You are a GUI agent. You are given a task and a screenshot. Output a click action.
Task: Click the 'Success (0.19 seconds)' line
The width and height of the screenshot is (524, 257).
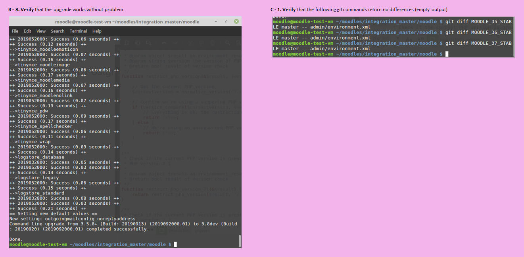click(48, 106)
